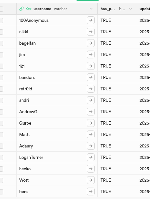150x199 pixels.
Task: Open the arrow icon beside LoganTurner
Action: [91, 157]
